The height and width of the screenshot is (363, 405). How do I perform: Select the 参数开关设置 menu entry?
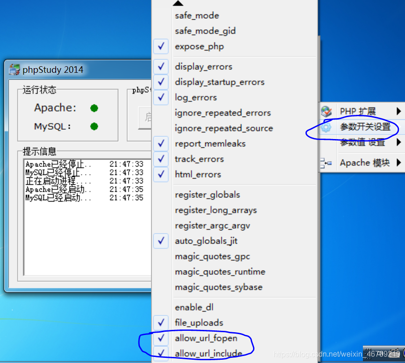[x=362, y=127]
